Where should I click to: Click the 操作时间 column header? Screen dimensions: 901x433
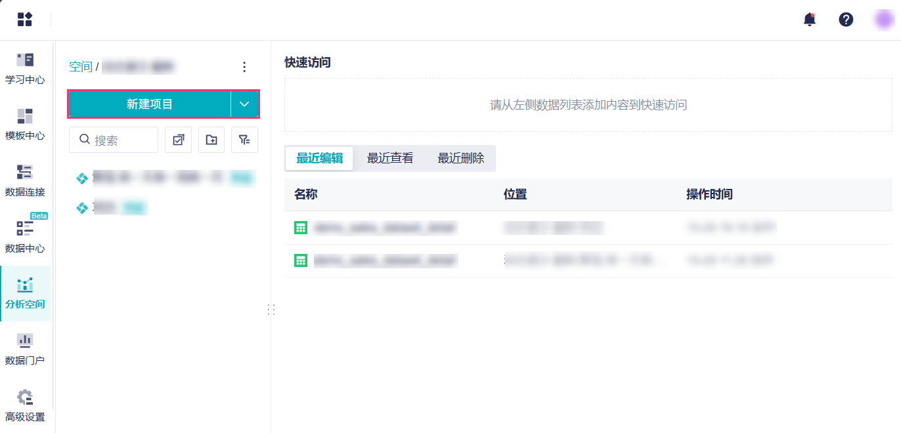(709, 194)
